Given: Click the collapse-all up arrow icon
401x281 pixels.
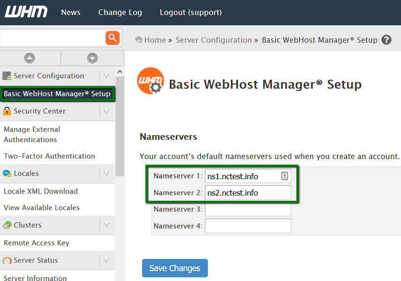Looking at the screenshot, I should coord(30,58).
